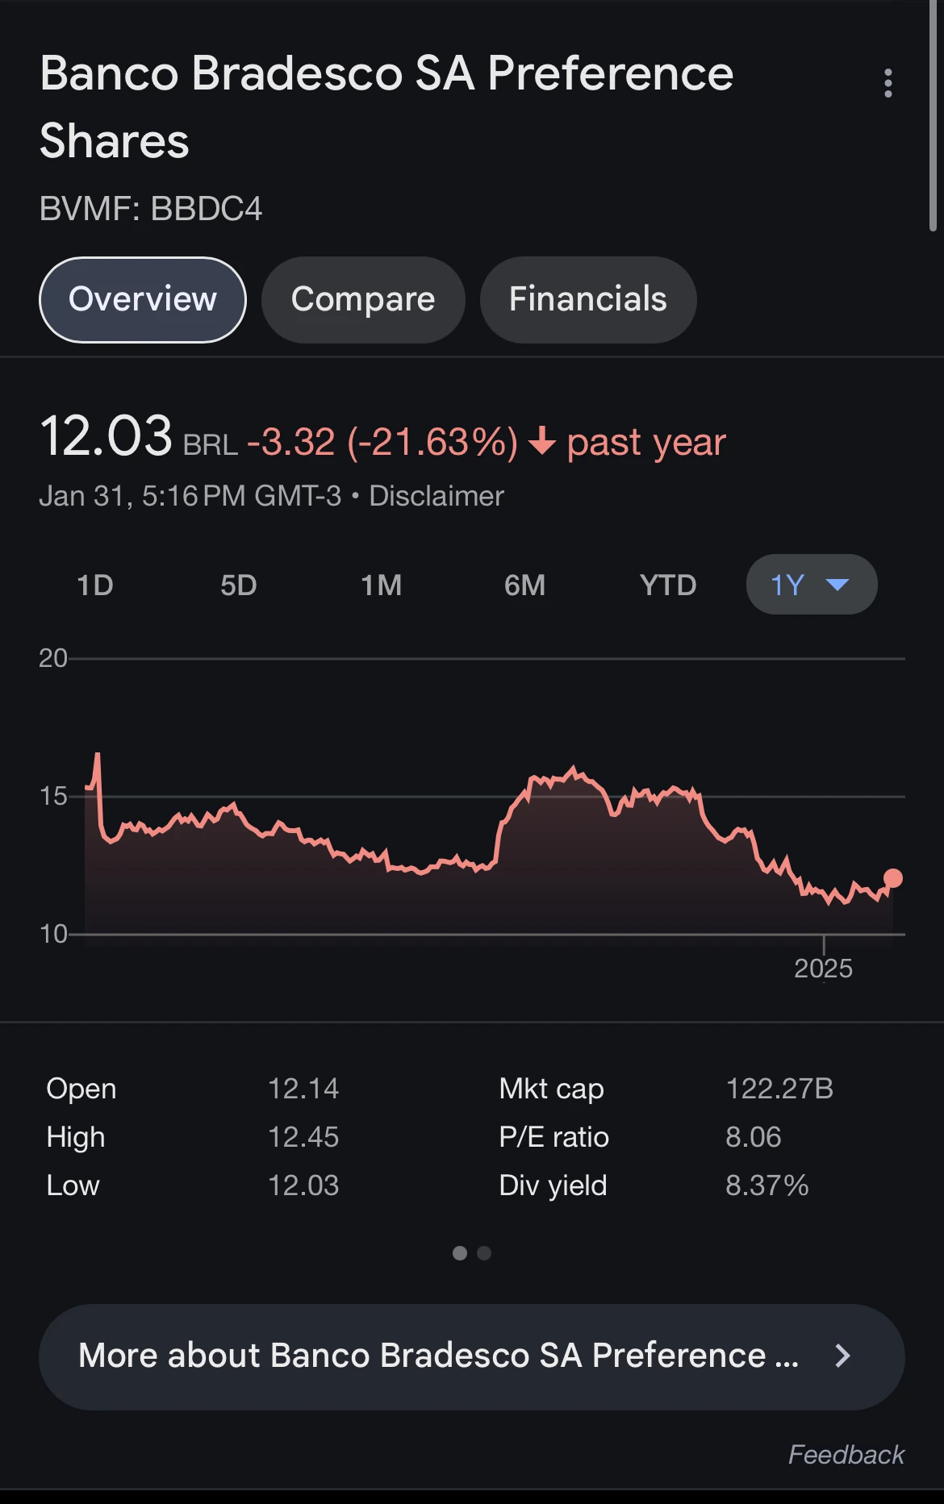Choose the 5D chart range
Image resolution: width=944 pixels, height=1504 pixels.
(x=239, y=585)
